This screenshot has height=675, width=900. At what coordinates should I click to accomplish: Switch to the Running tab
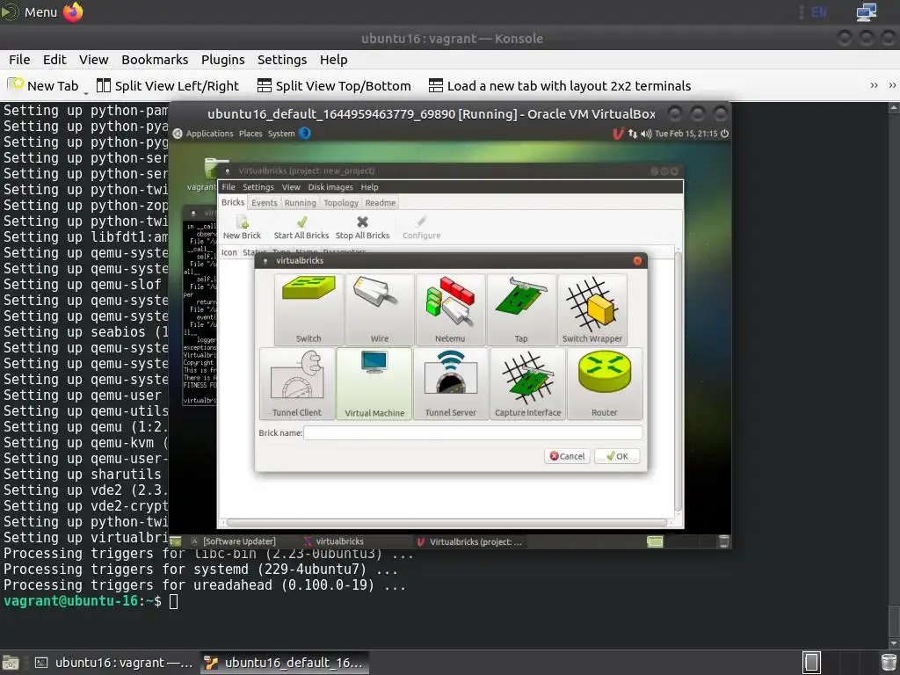(301, 203)
